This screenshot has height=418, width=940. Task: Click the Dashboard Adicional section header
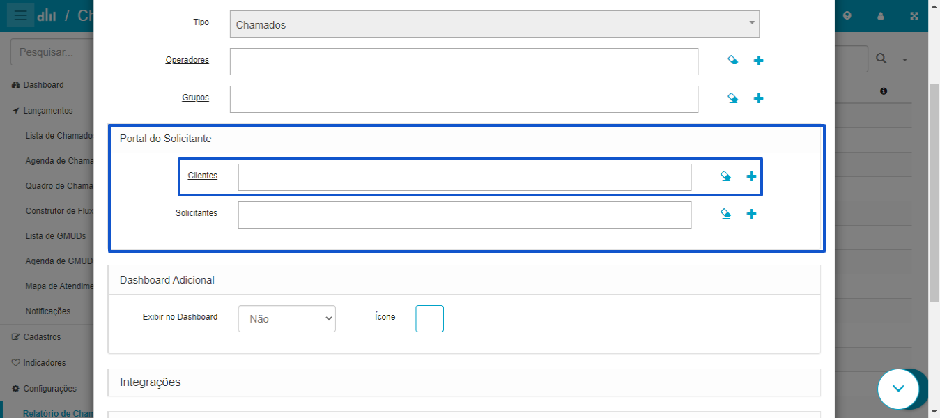464,280
